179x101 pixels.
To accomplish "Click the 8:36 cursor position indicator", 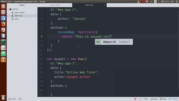I will (x=20, y=99).
